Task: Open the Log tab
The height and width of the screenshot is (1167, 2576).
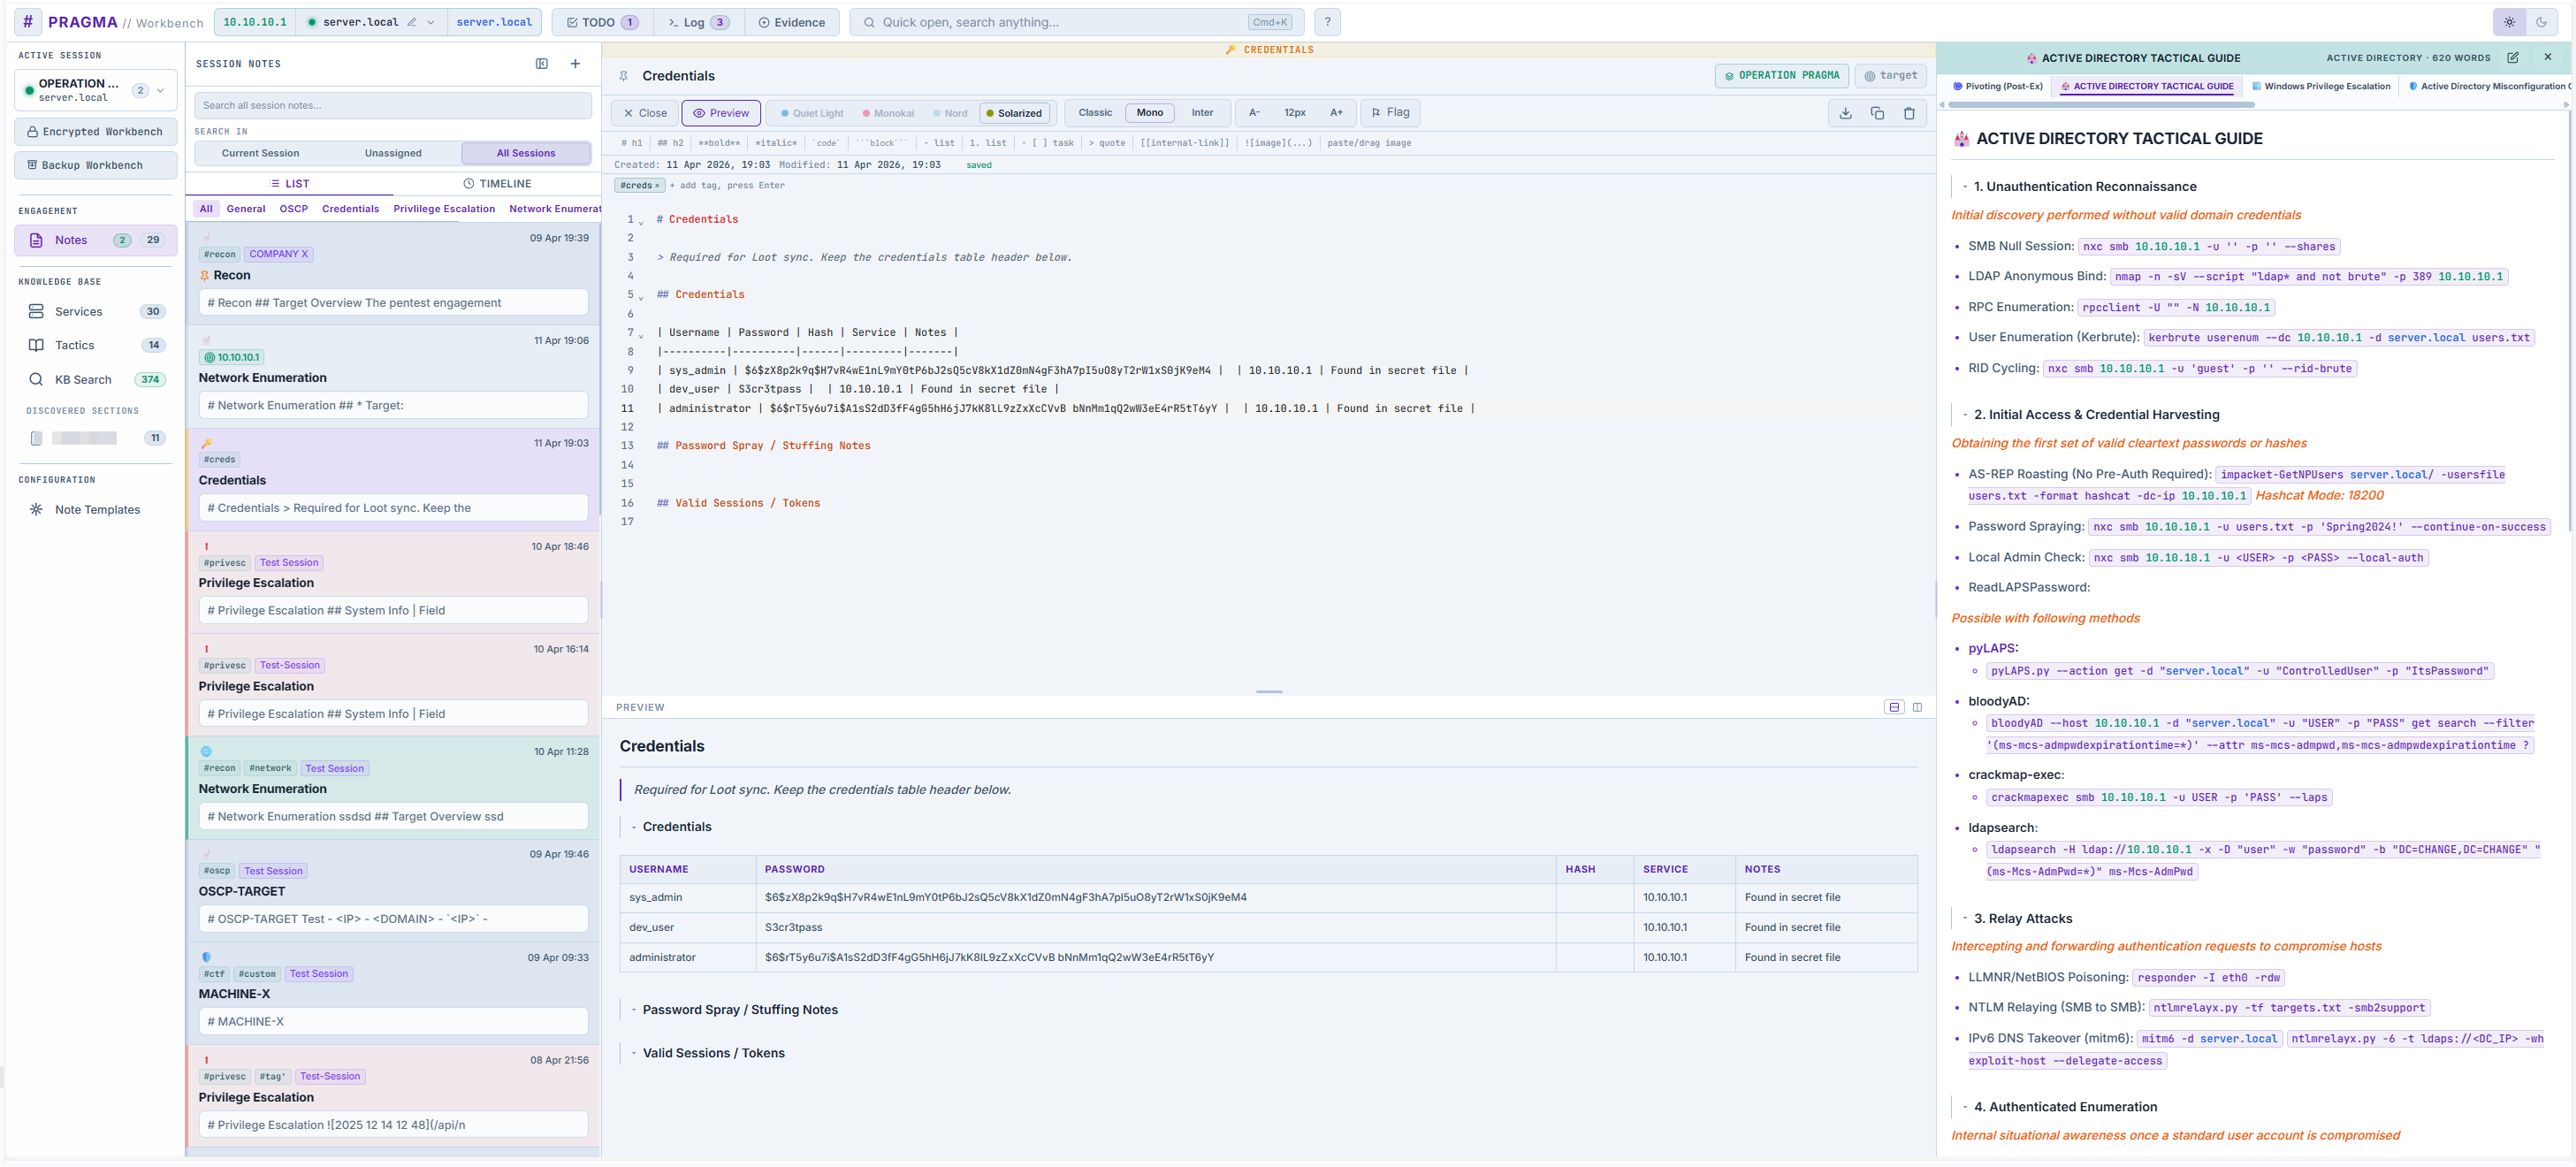Action: coord(699,22)
